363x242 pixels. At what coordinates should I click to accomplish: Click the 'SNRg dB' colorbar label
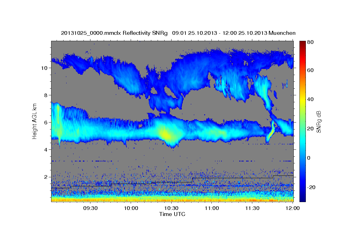(x=319, y=122)
